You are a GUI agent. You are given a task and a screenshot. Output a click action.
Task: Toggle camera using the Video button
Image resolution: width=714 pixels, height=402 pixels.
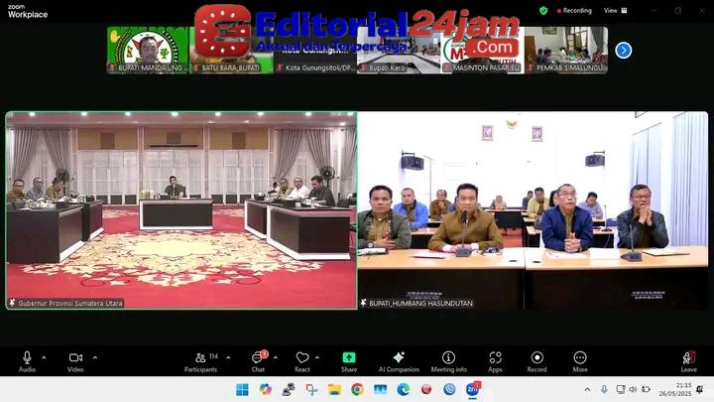[x=75, y=358]
